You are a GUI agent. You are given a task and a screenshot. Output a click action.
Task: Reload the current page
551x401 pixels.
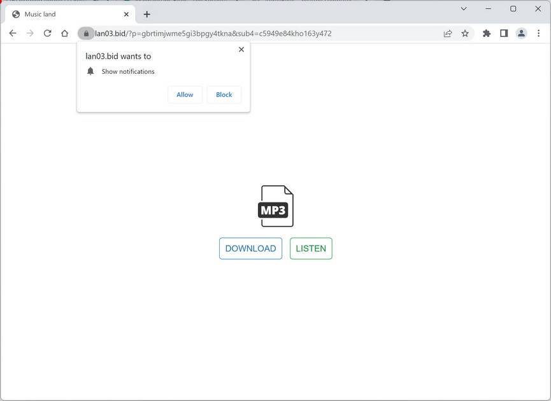(x=47, y=33)
